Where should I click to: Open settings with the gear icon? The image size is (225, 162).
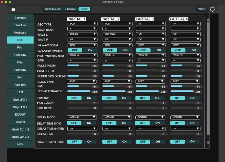pyautogui.click(x=212, y=9)
